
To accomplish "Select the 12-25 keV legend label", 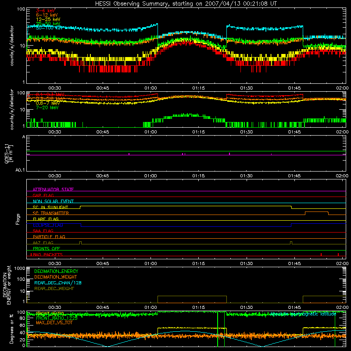I will 48,19.
